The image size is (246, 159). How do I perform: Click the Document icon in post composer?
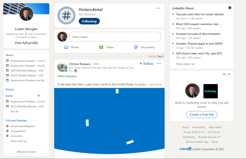click(136, 47)
